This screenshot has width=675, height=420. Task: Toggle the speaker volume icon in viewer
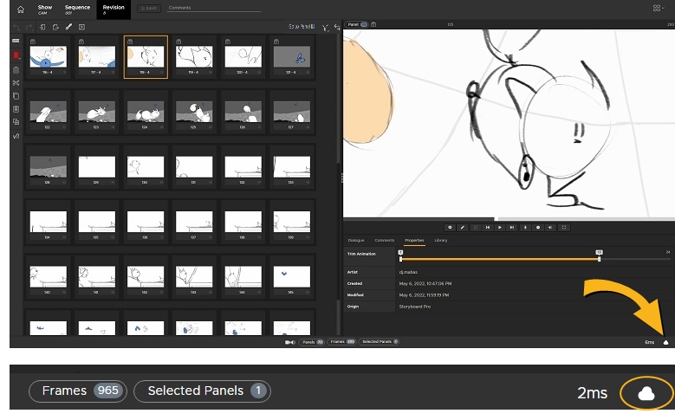pyautogui.click(x=551, y=227)
